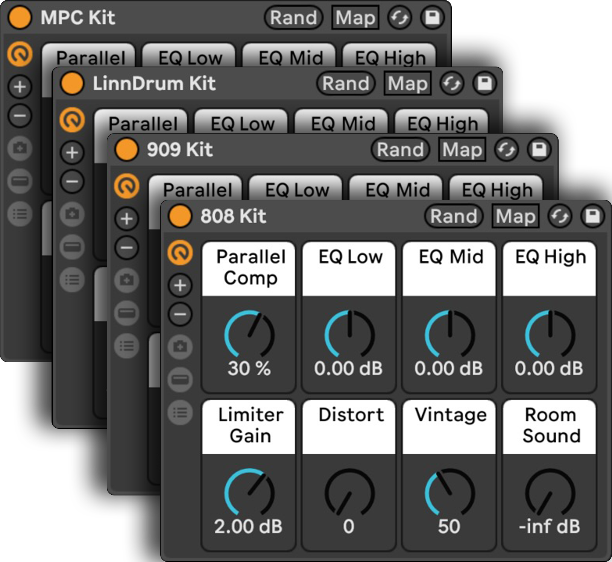The image size is (612, 562).
Task: Save the 808 Kit rack preset
Action: (592, 216)
